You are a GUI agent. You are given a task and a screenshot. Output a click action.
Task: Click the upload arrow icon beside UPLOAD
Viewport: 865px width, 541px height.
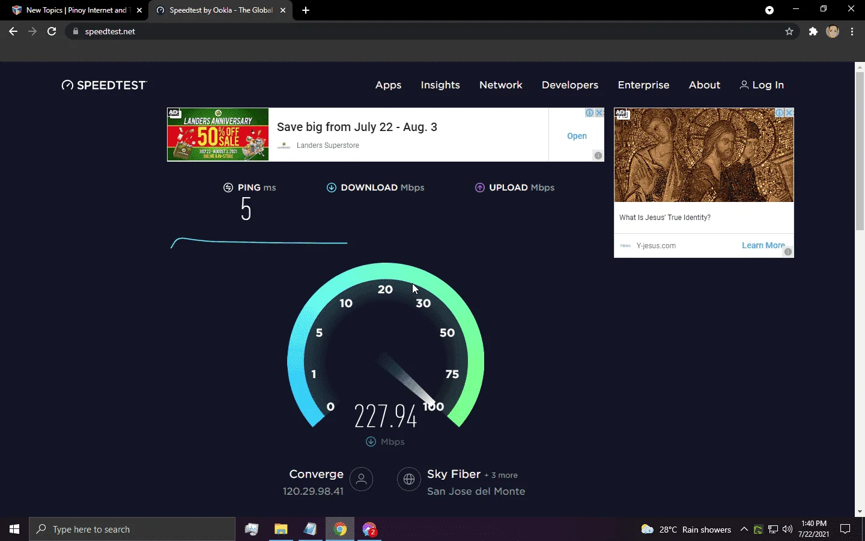pyautogui.click(x=479, y=188)
